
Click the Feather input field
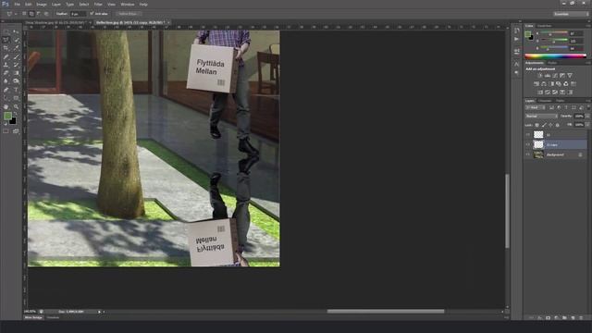pyautogui.click(x=78, y=14)
